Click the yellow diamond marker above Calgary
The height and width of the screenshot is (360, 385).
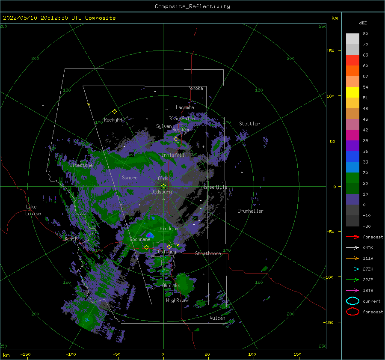pos(169,247)
